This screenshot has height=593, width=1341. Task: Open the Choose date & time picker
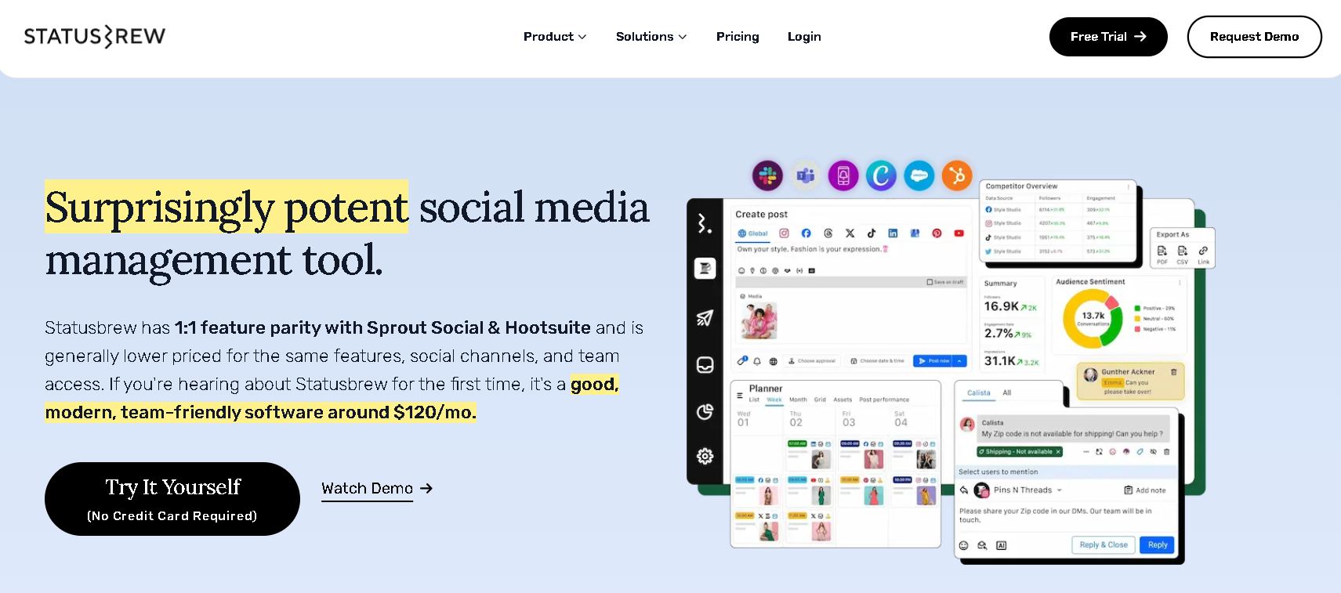877,361
